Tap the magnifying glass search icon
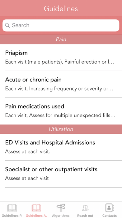 [x=7, y=25]
